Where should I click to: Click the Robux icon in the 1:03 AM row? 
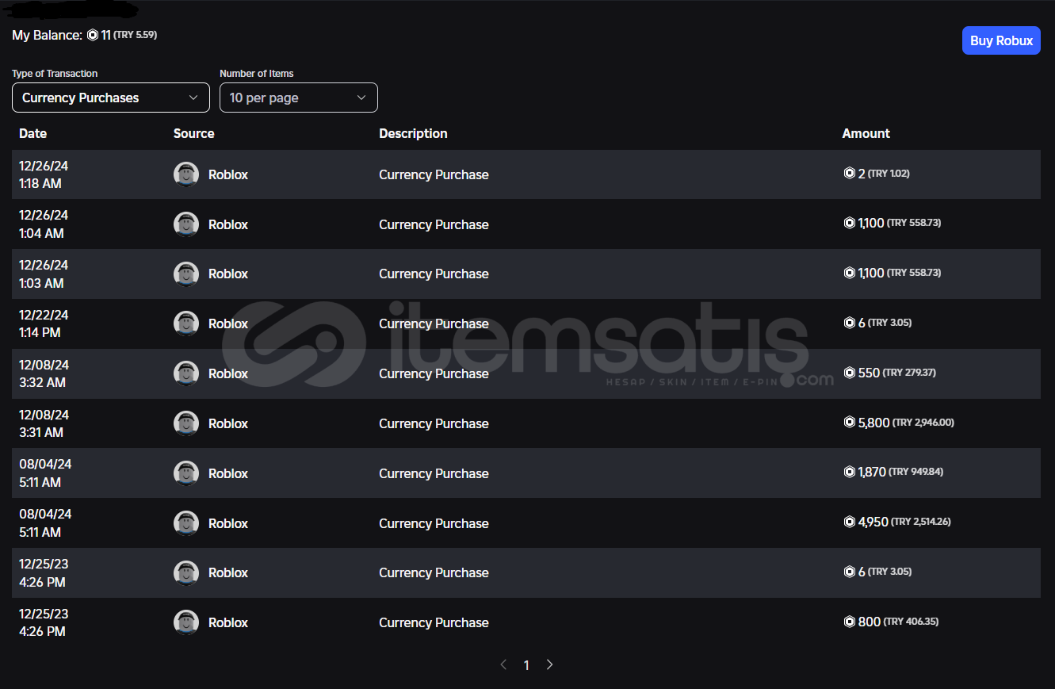[x=849, y=273]
